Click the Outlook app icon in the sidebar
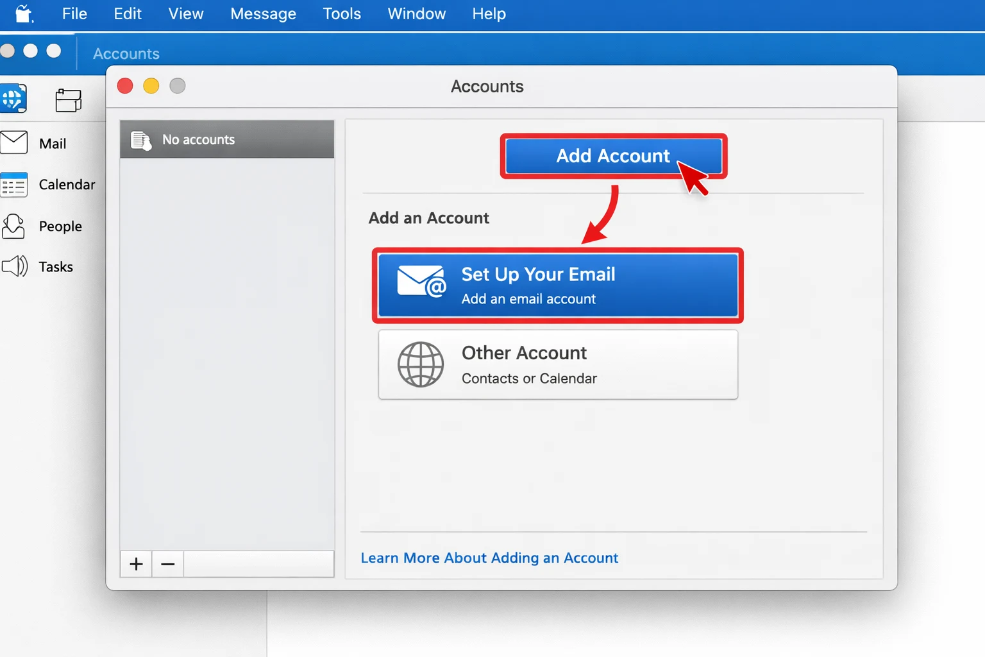 click(14, 98)
